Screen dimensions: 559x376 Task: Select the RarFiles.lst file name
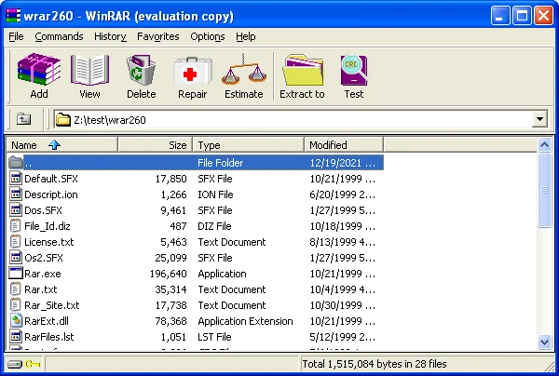tap(48, 337)
